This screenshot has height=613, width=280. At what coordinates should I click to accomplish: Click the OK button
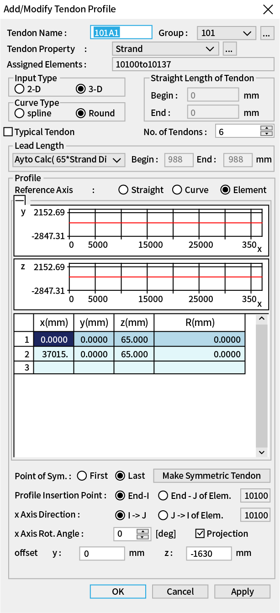click(118, 592)
